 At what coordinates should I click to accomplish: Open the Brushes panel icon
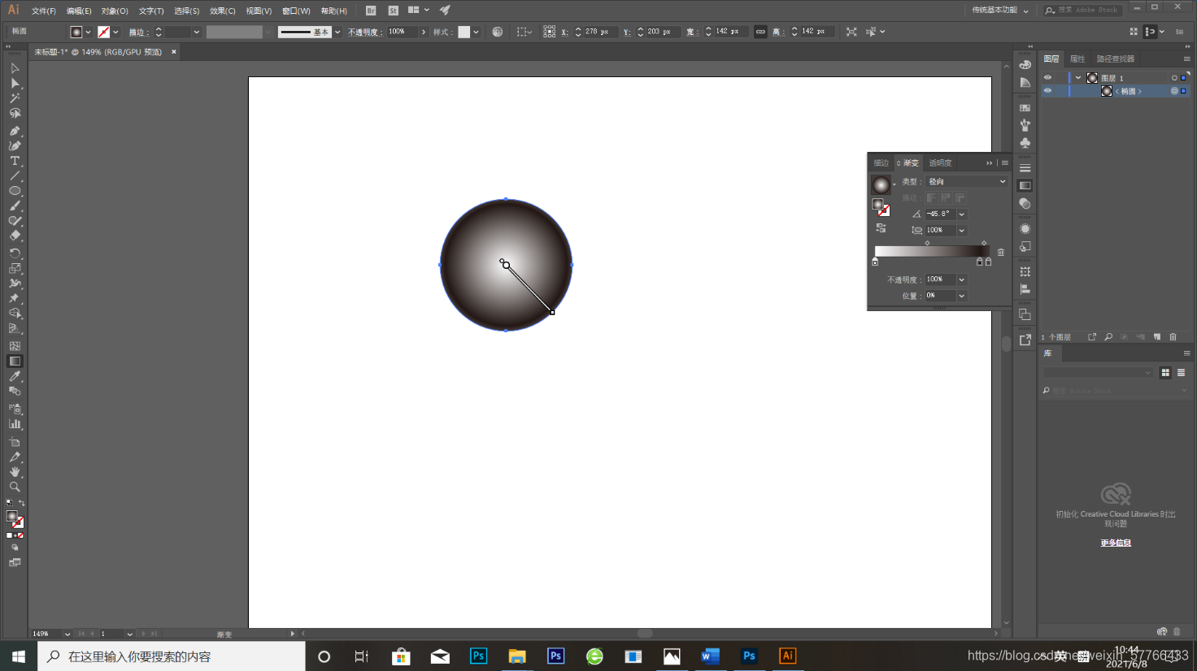(x=1025, y=125)
